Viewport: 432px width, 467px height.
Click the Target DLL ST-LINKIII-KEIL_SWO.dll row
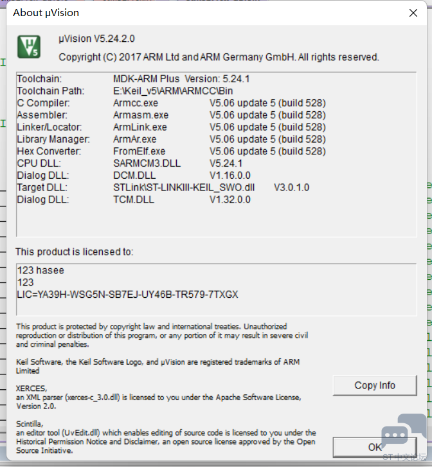[x=163, y=187]
